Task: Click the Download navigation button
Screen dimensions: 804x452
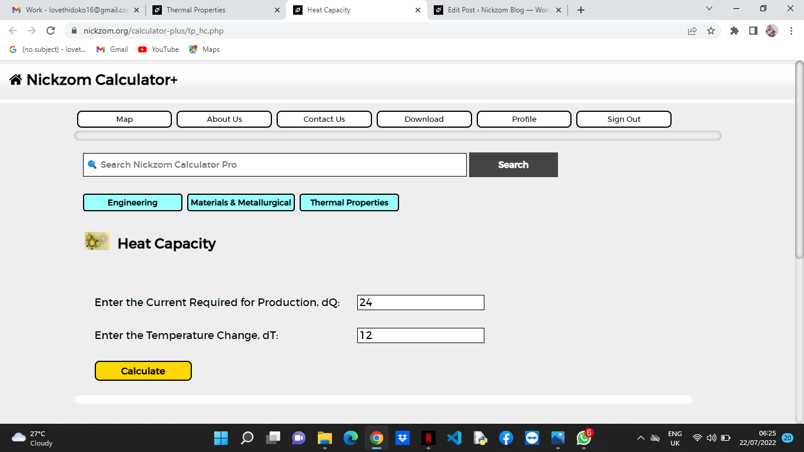Action: (x=424, y=119)
